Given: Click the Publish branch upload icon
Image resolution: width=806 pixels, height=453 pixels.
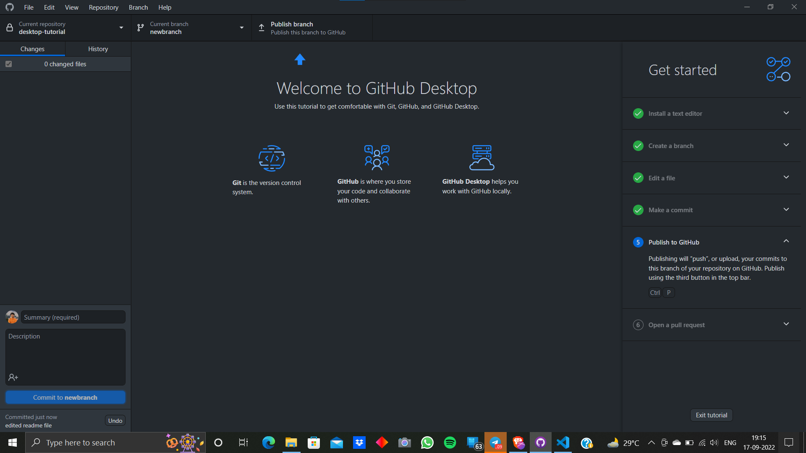Looking at the screenshot, I should tap(261, 27).
